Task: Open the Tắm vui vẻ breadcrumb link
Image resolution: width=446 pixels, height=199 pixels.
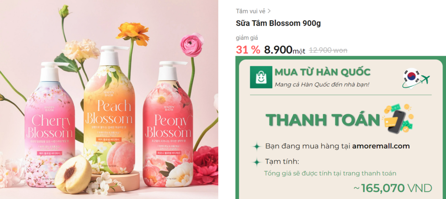Action: click(x=250, y=11)
